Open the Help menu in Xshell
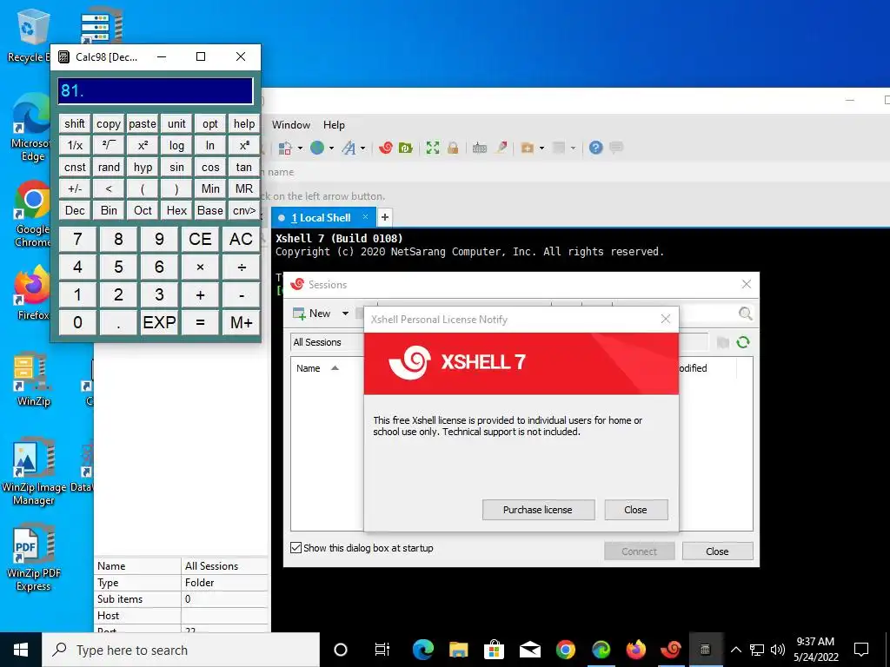 pos(335,125)
